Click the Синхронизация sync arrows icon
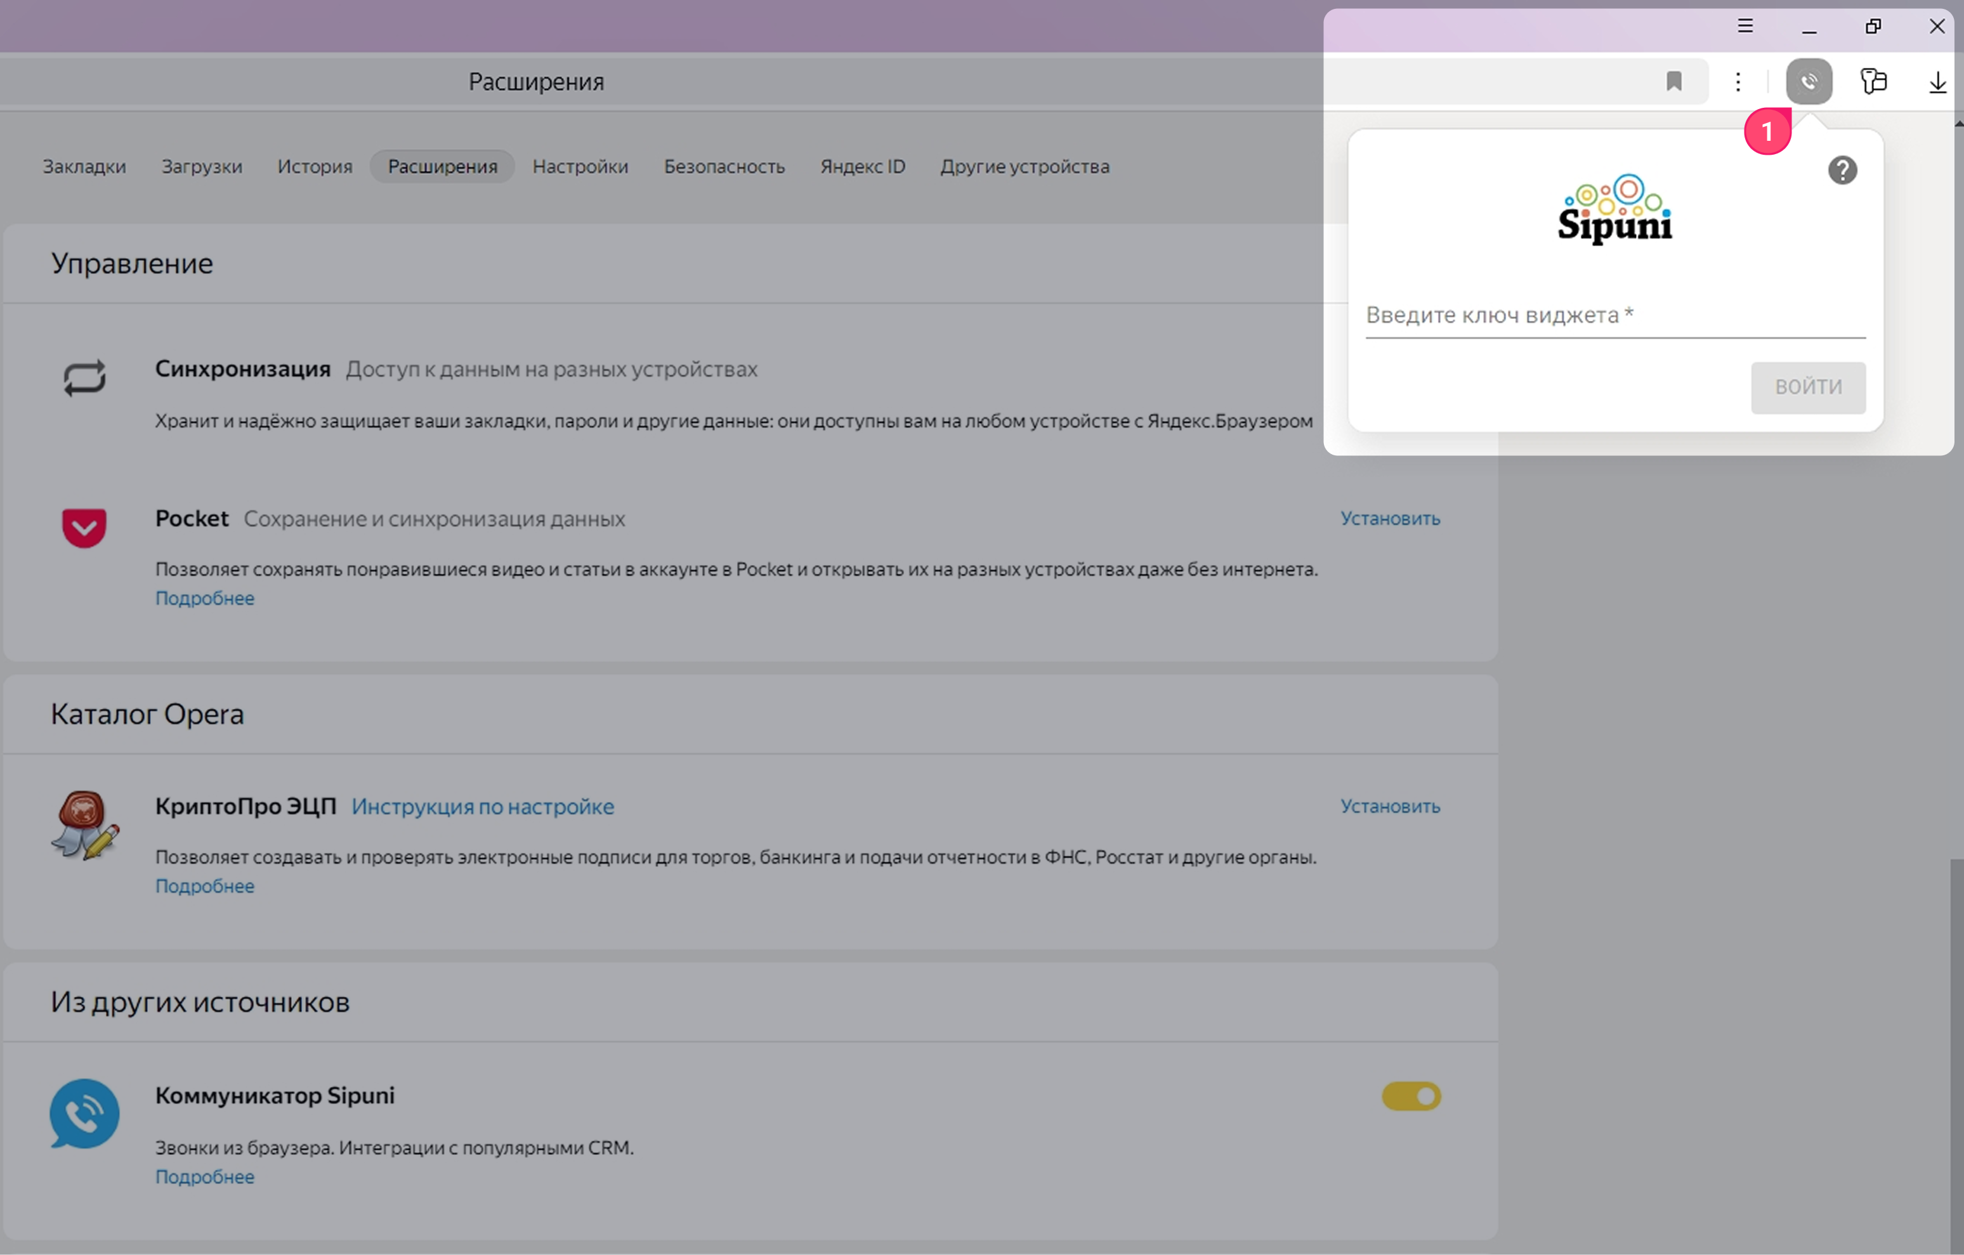This screenshot has width=1964, height=1255. point(85,379)
